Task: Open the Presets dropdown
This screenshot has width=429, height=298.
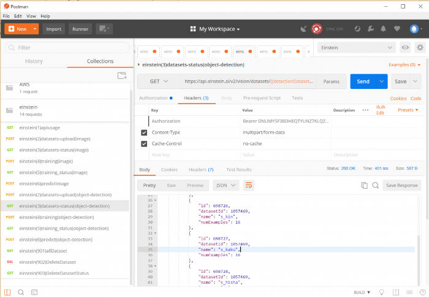Action: 408,110
